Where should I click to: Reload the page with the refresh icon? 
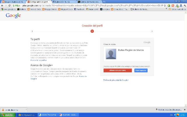coord(10,6)
